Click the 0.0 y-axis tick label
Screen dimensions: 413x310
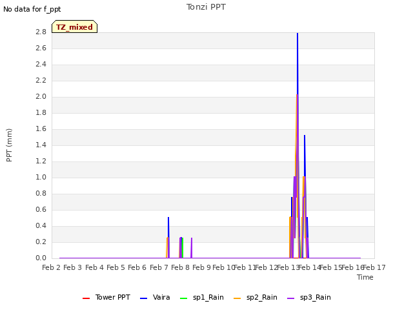pos(41,258)
